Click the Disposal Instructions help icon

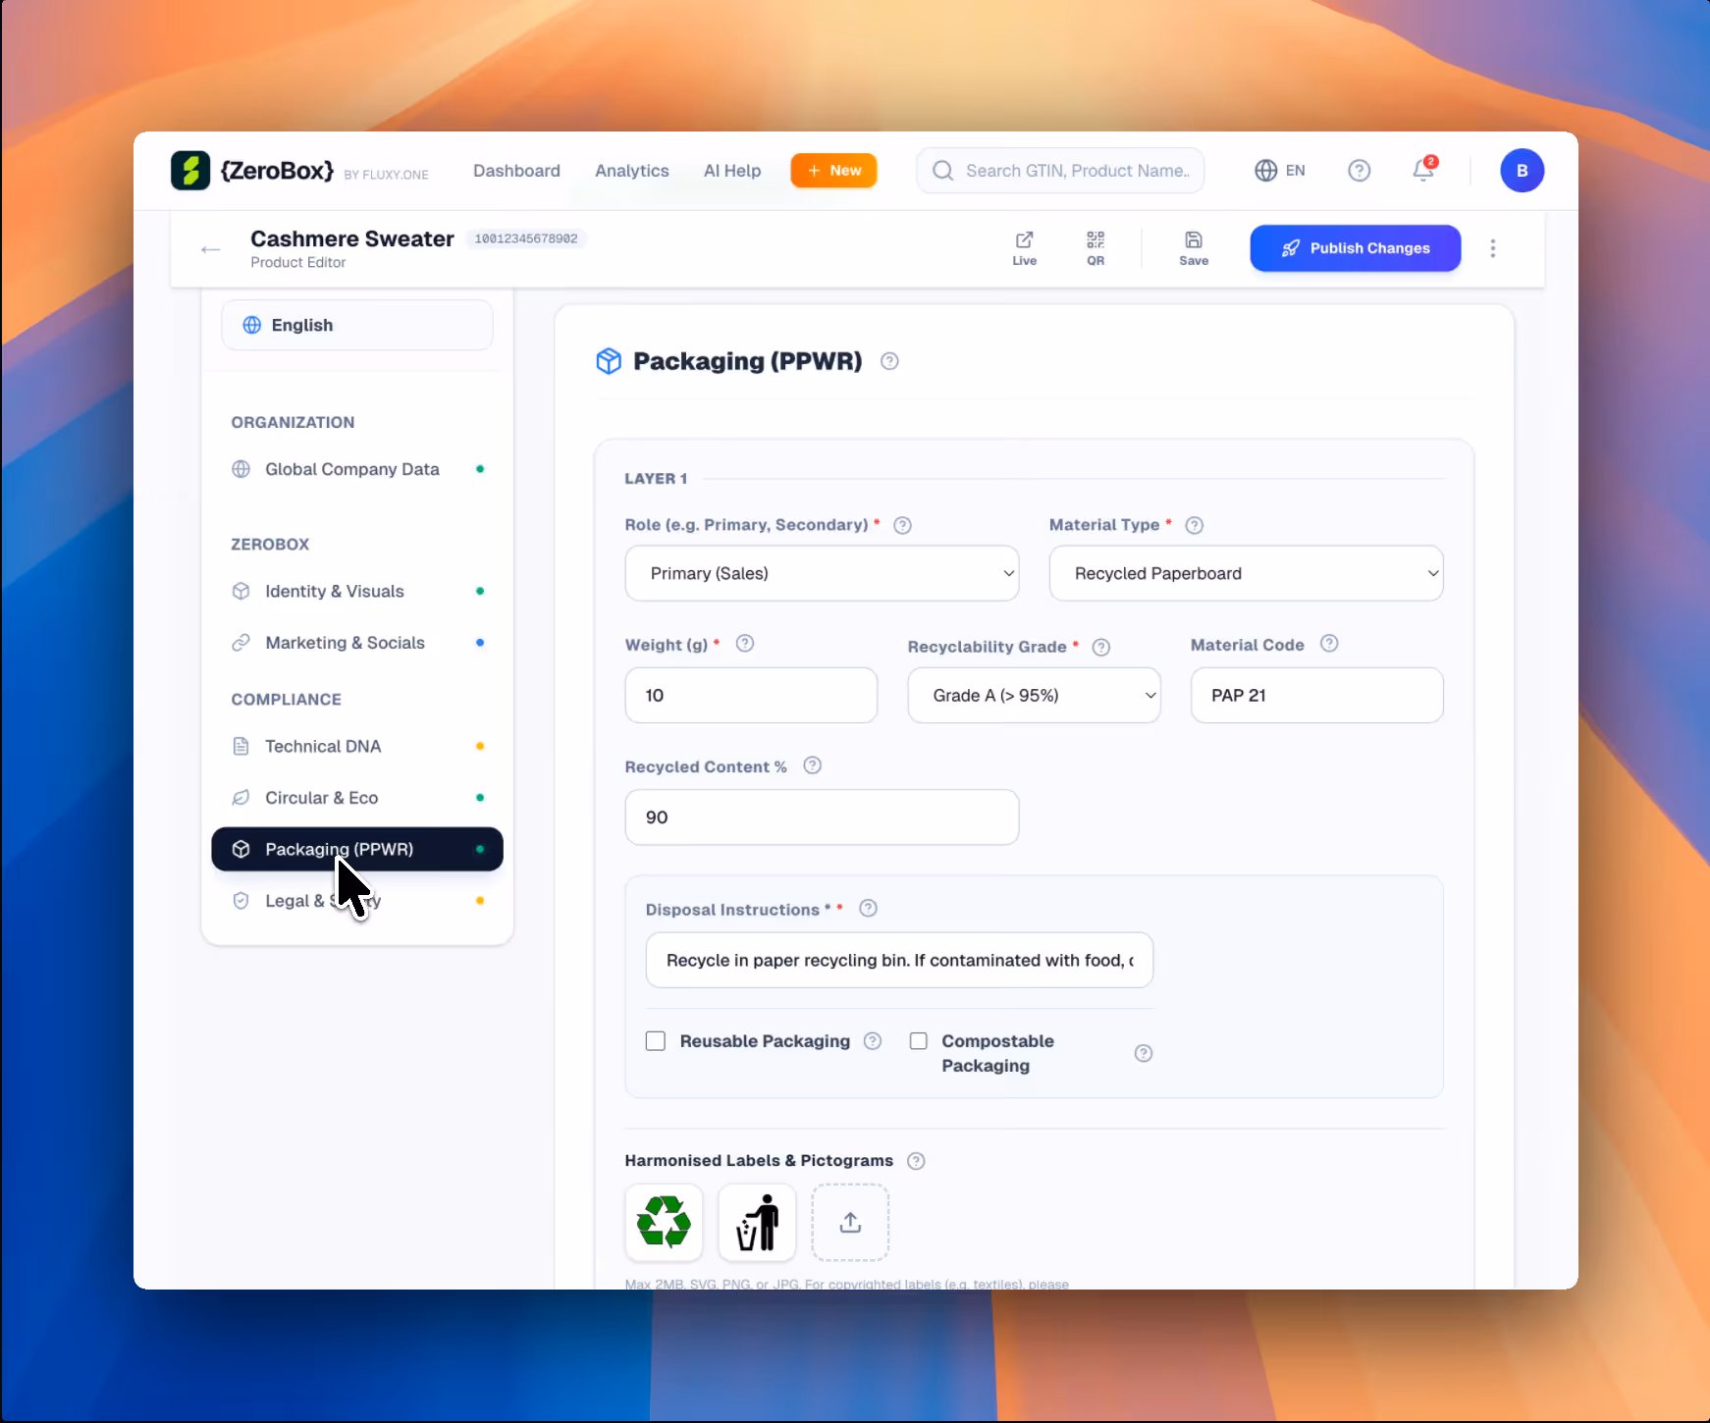(x=868, y=909)
